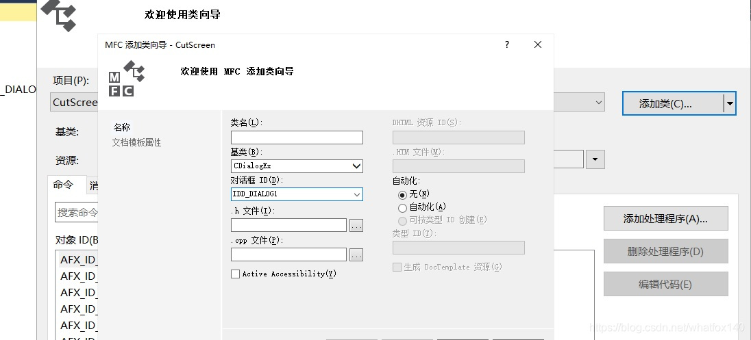751x340 pixels.
Task: Click the 删除处理程序(D) button
Action: coord(666,252)
